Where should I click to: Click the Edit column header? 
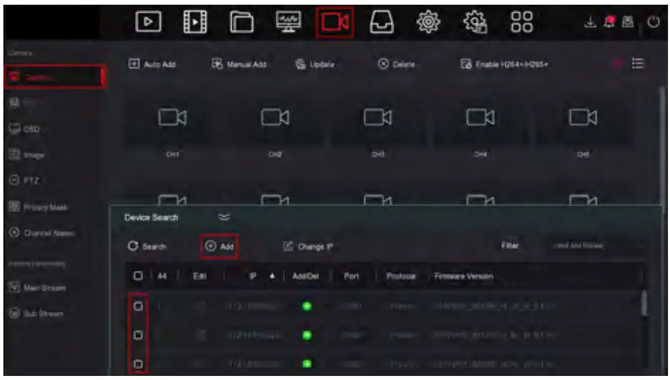pos(199,276)
